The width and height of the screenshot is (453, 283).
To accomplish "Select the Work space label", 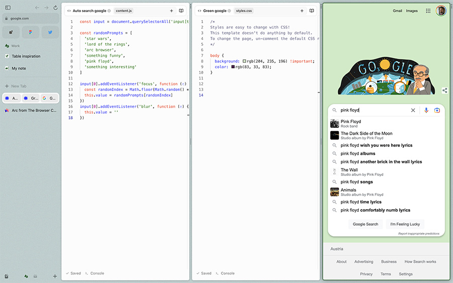I will (x=15, y=46).
